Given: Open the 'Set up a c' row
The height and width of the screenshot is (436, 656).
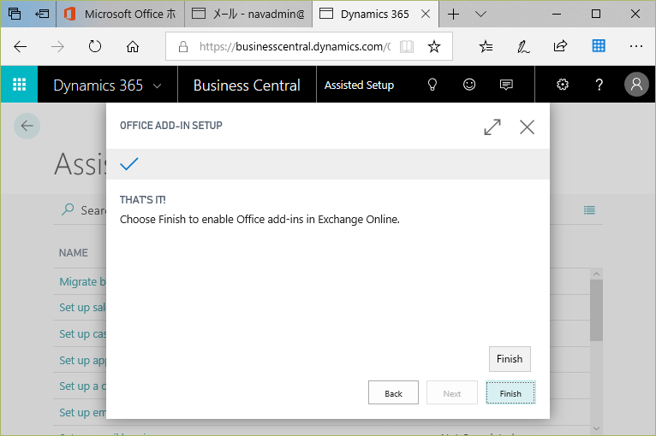Looking at the screenshot, I should click(82, 386).
